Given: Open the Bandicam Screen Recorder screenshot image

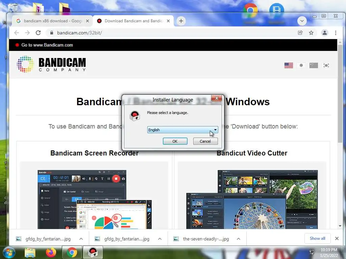Looking at the screenshot, I should 95,199.
